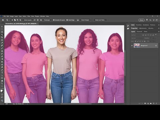Select the Frame tool

(2, 40)
